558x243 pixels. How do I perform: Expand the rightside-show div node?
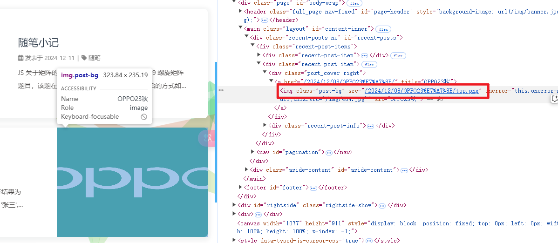234,204
